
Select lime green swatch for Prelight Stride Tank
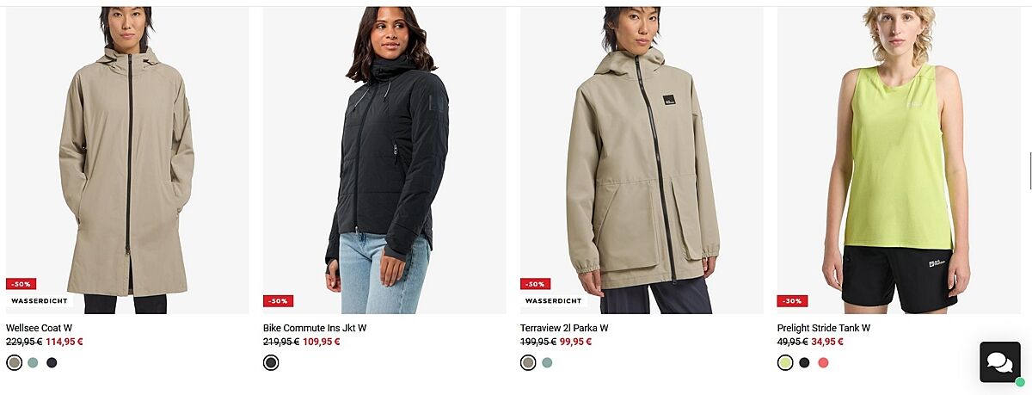(785, 363)
